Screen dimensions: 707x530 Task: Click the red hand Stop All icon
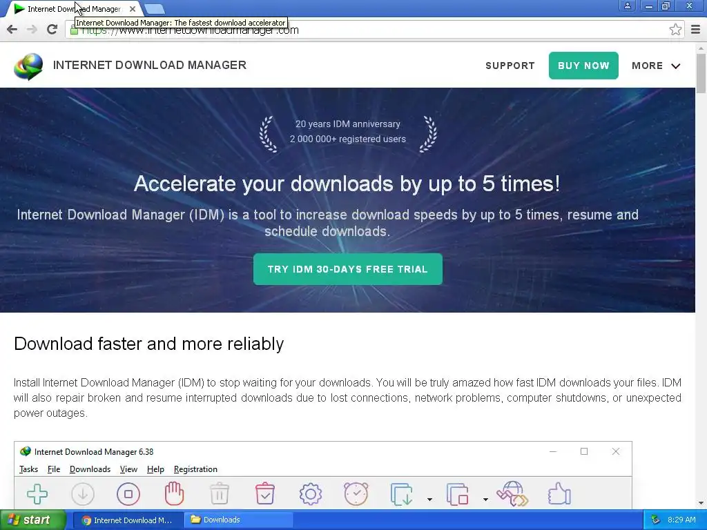pos(173,493)
